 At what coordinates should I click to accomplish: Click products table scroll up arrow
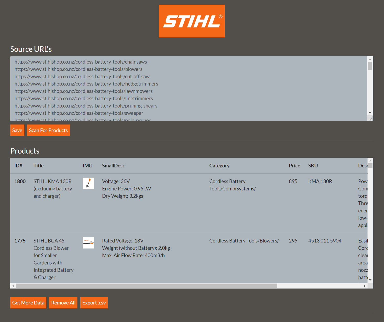(x=370, y=161)
